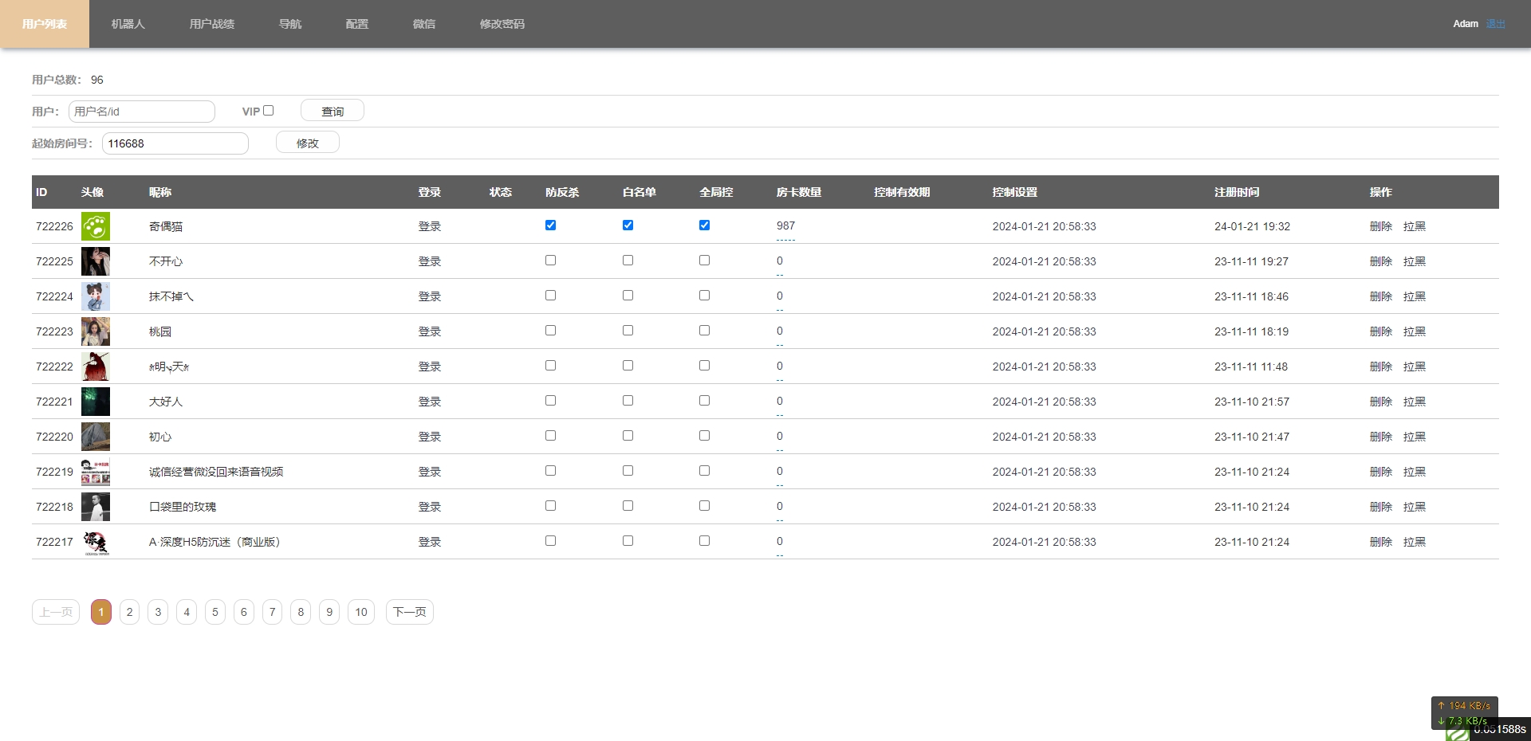Go to page 5 in pagination
Viewport: 1531px width, 741px height.
pyautogui.click(x=214, y=612)
